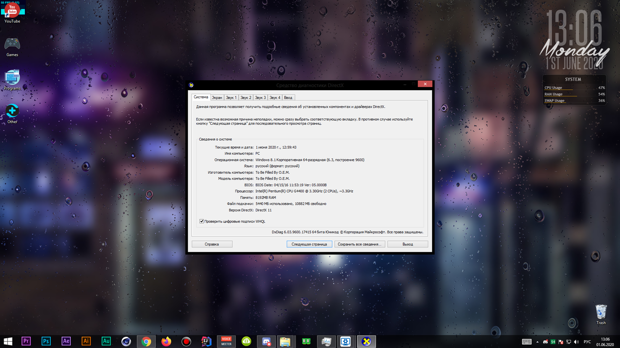Open the Other desktop icon
The height and width of the screenshot is (348, 620).
[x=12, y=114]
